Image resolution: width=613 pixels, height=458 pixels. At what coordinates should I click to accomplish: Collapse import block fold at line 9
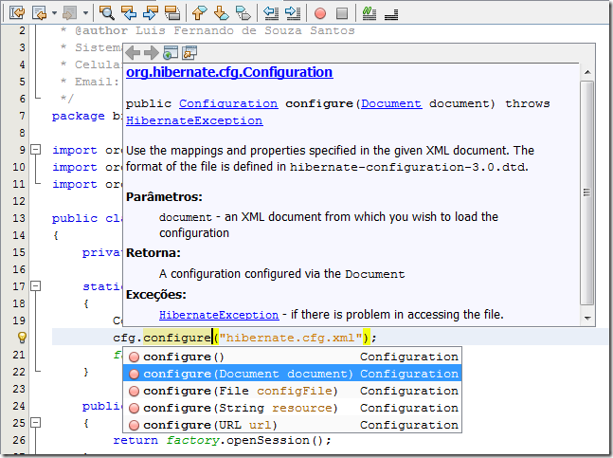click(x=35, y=150)
